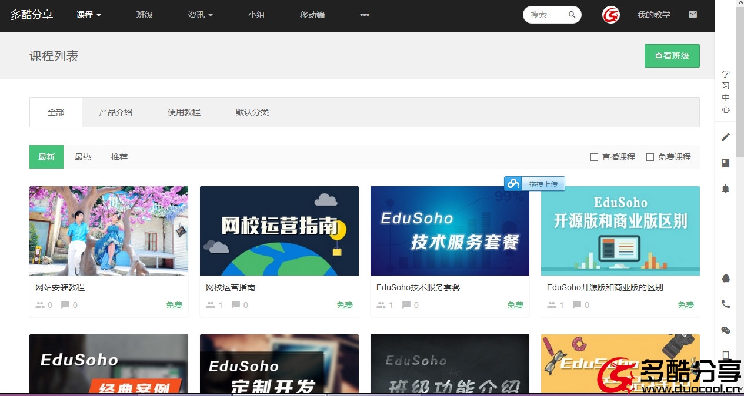
Task: Click the 免费 label on 网站安装教程
Action: tap(174, 305)
